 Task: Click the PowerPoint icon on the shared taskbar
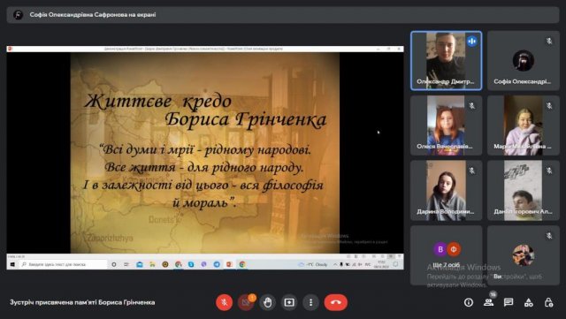229,264
